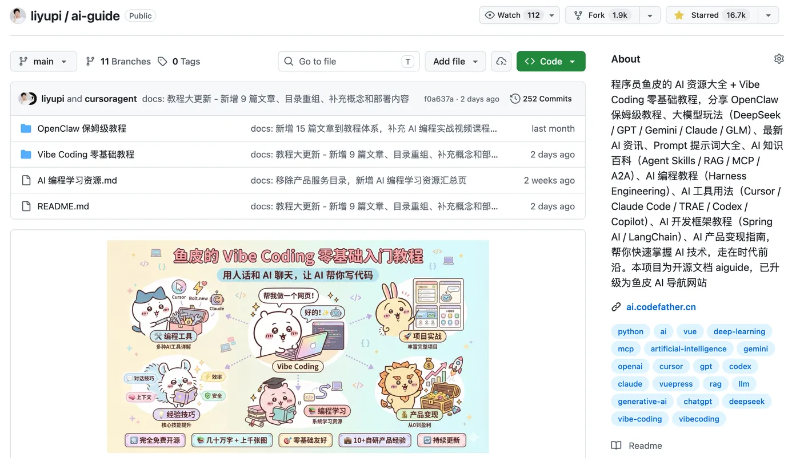The image size is (800, 458).
Task: Click the README.md file icon
Action: (26, 206)
